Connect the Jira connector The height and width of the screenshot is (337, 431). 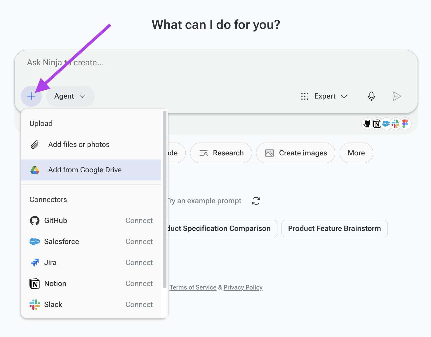139,263
